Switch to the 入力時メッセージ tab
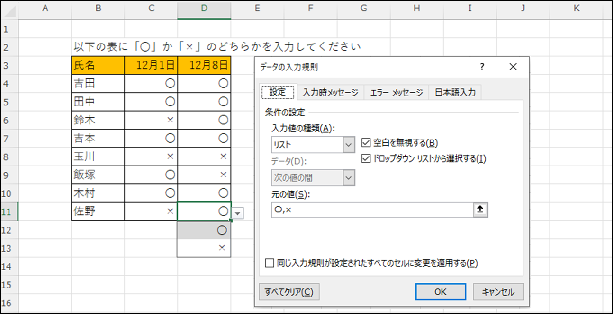 [x=330, y=93]
